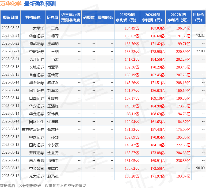Click the 东方财富证券 institution cell
This screenshot has height=188, width=206.
pos(33,129)
